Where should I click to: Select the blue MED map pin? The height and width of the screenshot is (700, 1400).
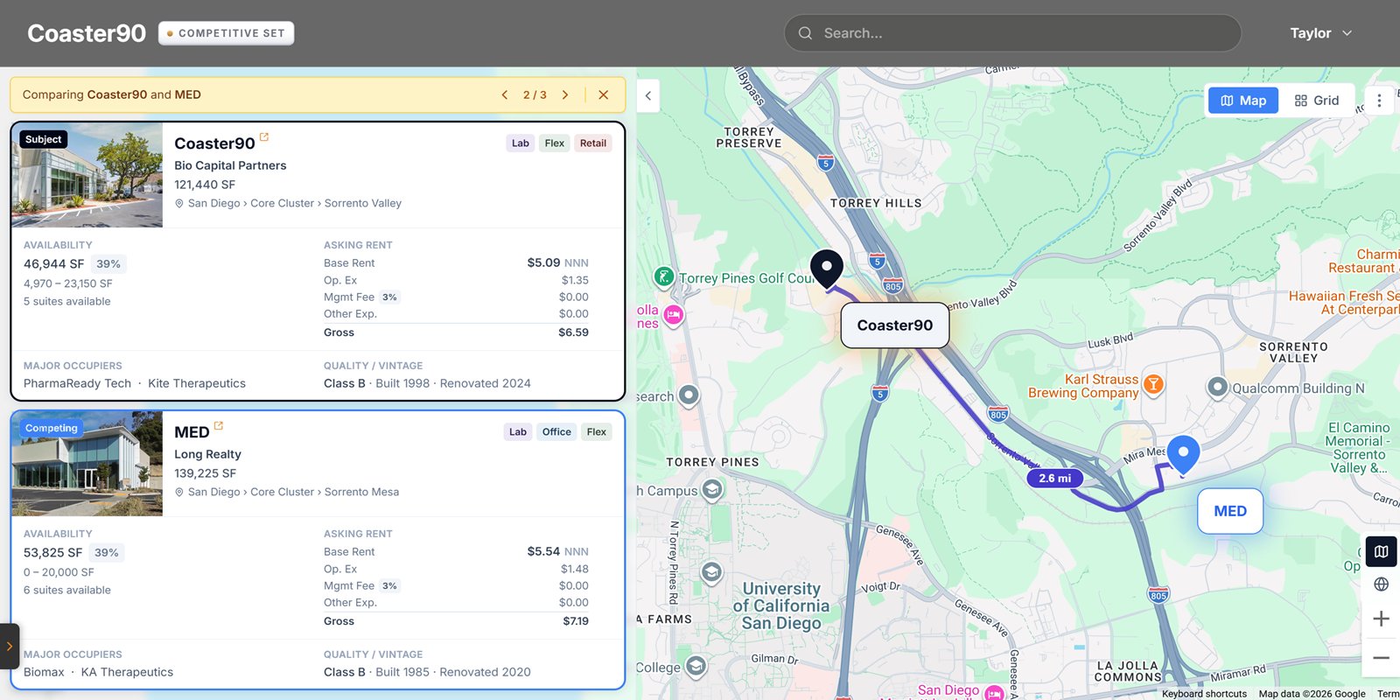[1183, 455]
